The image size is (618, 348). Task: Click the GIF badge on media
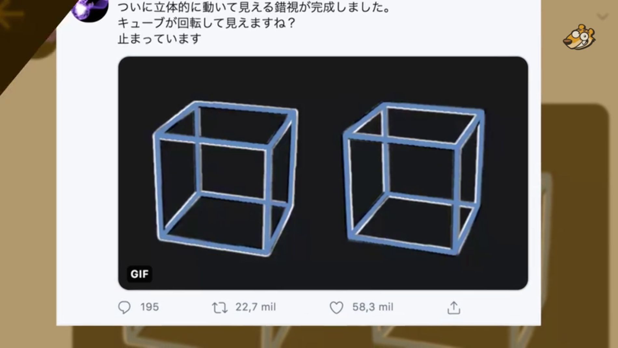pyautogui.click(x=140, y=274)
